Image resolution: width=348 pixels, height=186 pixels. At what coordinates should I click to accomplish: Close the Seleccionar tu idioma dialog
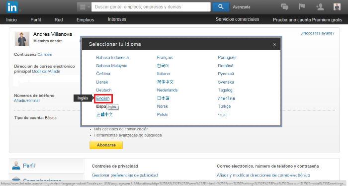pyautogui.click(x=274, y=44)
